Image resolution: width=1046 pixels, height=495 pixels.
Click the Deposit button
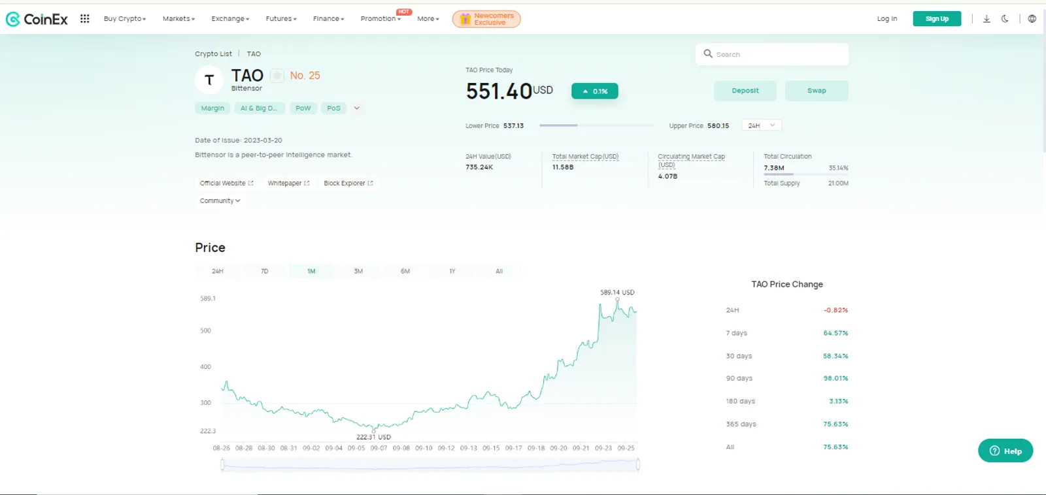(745, 91)
